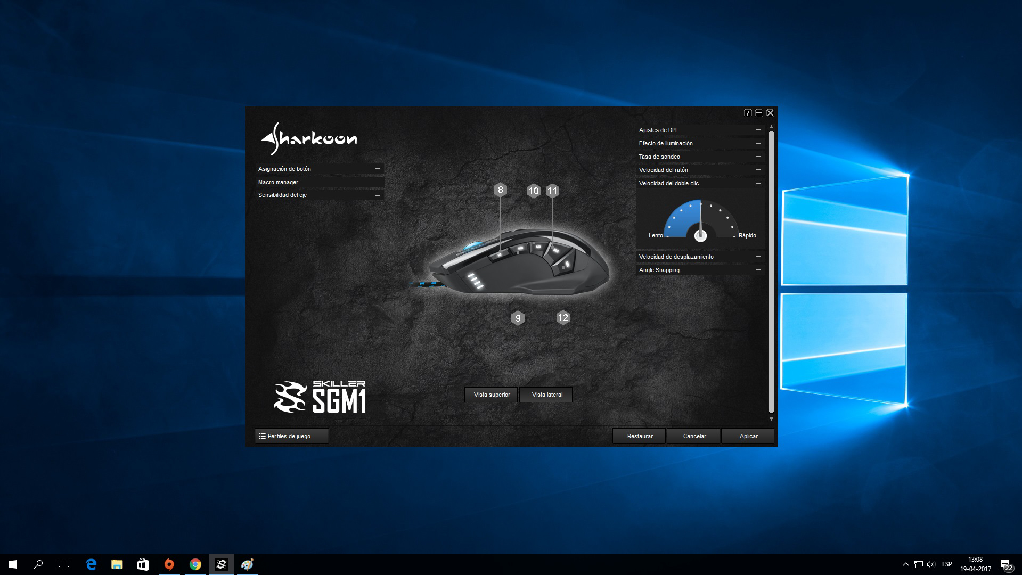Viewport: 1022px width, 575px height.
Task: Expand Velocidad del ratón section
Action: coord(701,170)
